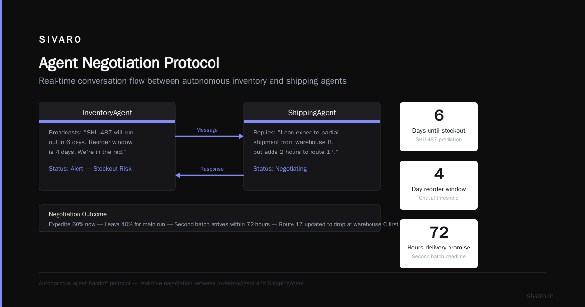Open the InventoryAgent card header
The width and height of the screenshot is (585, 307).
(107, 112)
